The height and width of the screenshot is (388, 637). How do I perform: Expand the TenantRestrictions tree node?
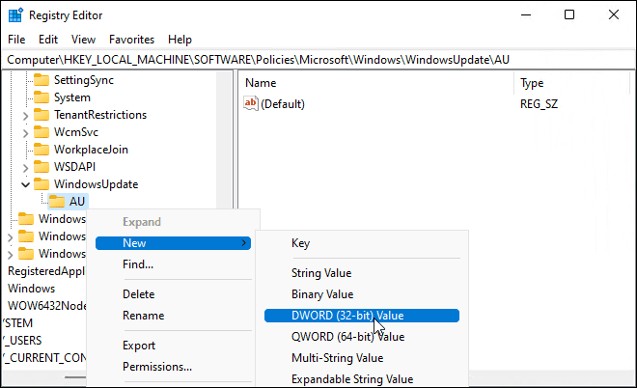(25, 115)
